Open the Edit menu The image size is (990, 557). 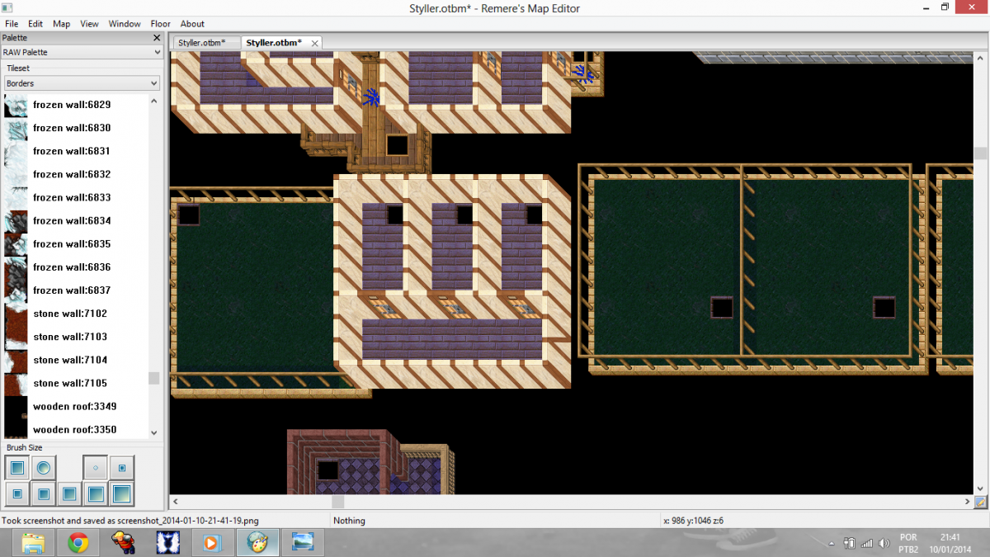point(35,24)
